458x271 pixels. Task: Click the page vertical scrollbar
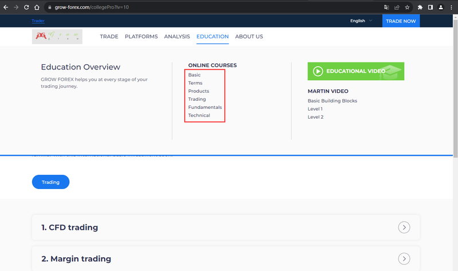(455, 88)
